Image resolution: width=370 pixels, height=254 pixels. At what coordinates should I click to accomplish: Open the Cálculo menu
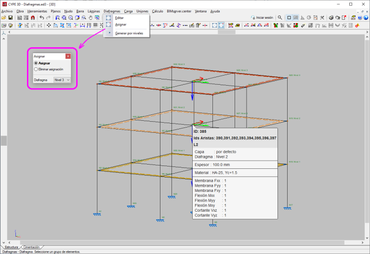pos(157,11)
